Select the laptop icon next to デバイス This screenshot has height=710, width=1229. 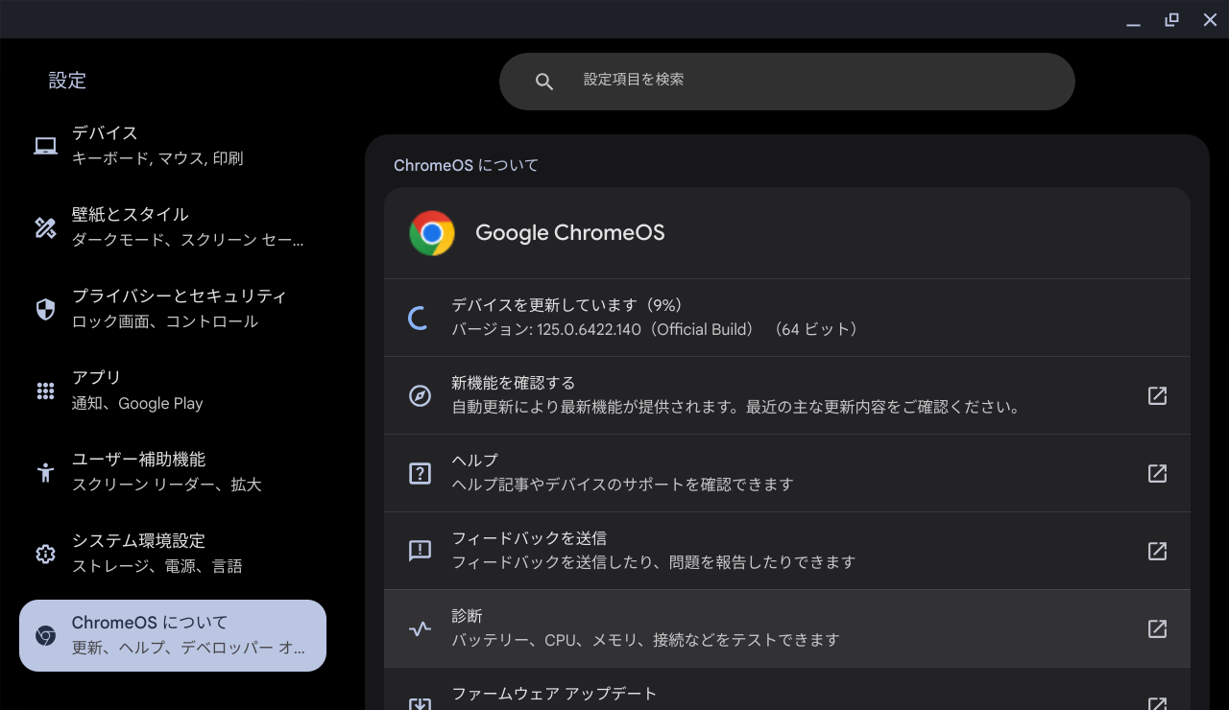pyautogui.click(x=44, y=145)
